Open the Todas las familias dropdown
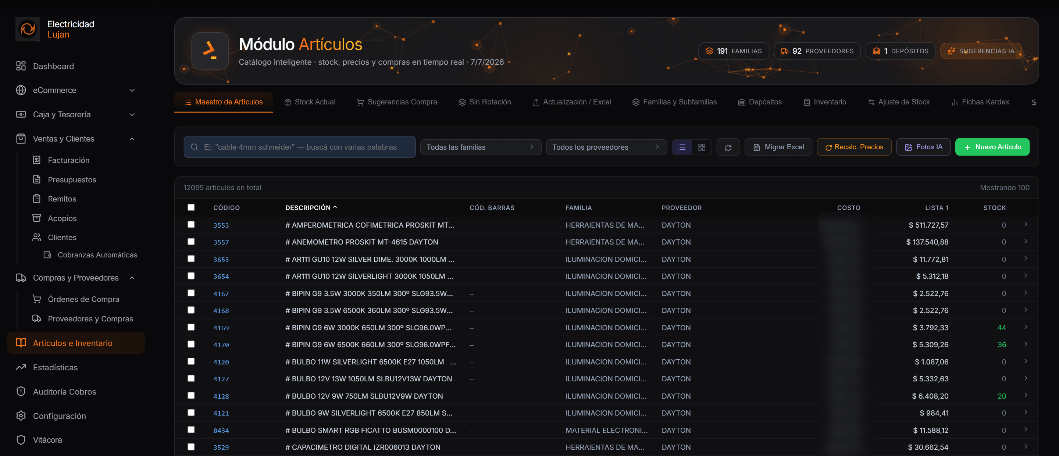 click(481, 147)
